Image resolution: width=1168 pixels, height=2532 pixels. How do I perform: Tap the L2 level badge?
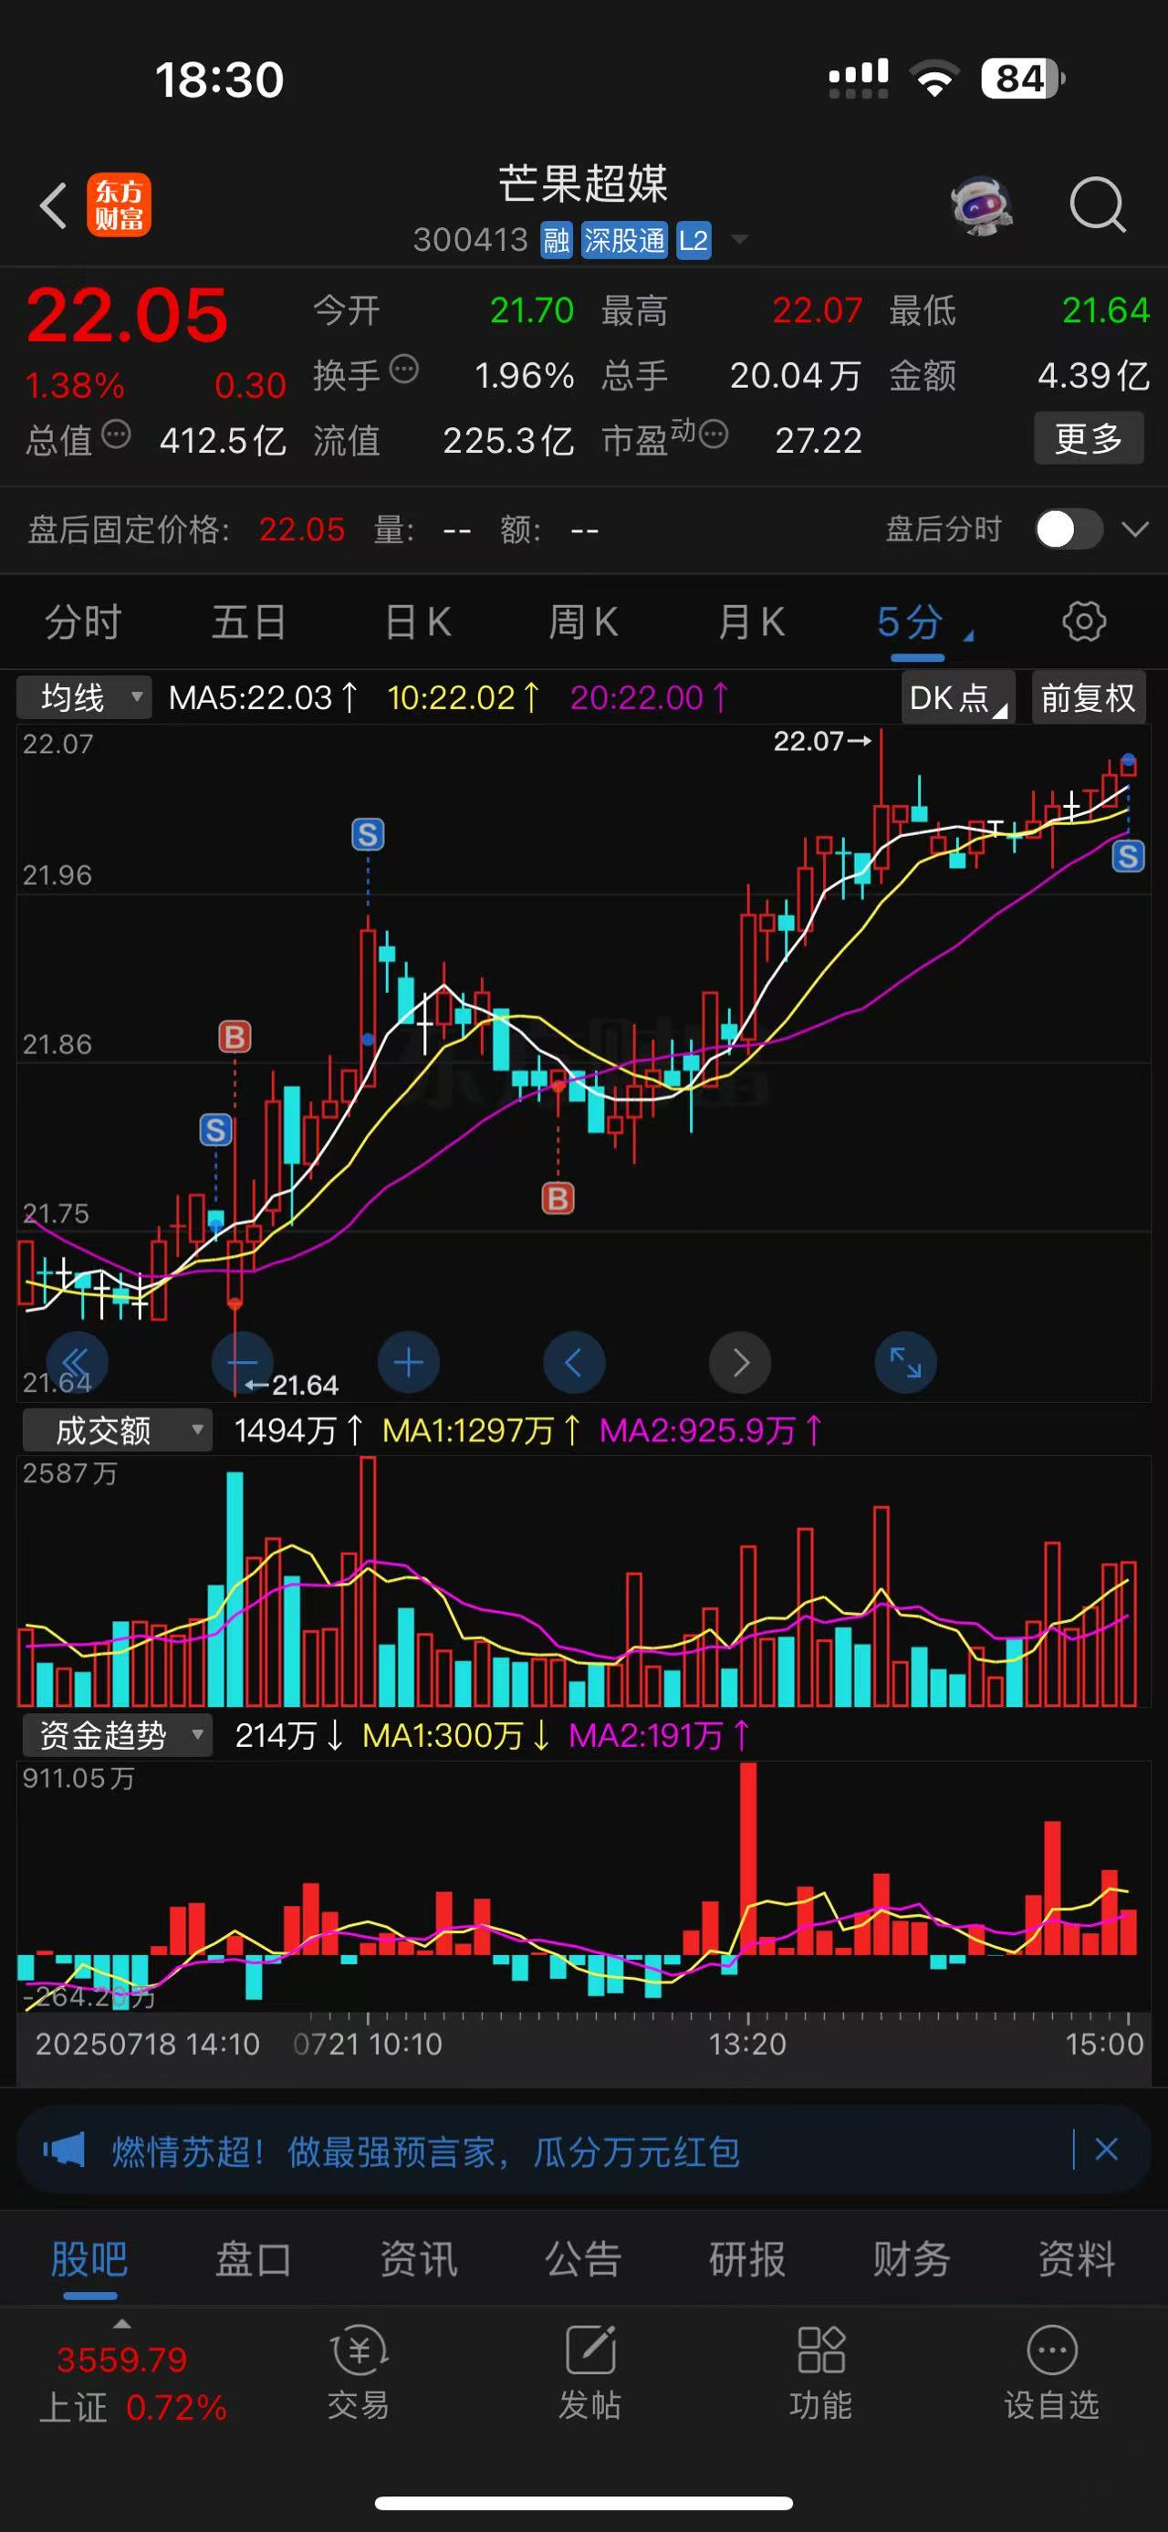pyautogui.click(x=693, y=240)
